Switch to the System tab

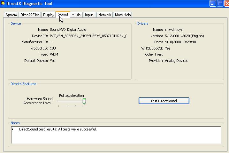click(11, 15)
